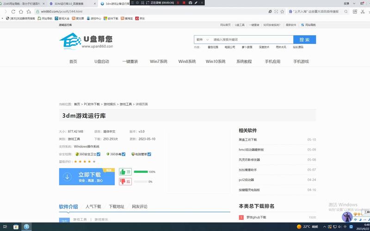
Task: Click the camera icon in recording bar
Action: [x=190, y=3]
